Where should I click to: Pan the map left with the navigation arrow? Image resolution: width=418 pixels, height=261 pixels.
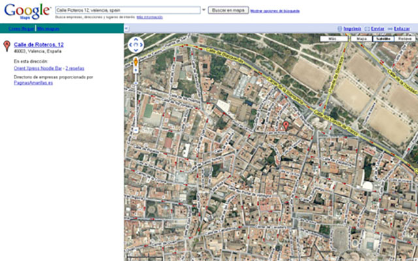point(131,45)
